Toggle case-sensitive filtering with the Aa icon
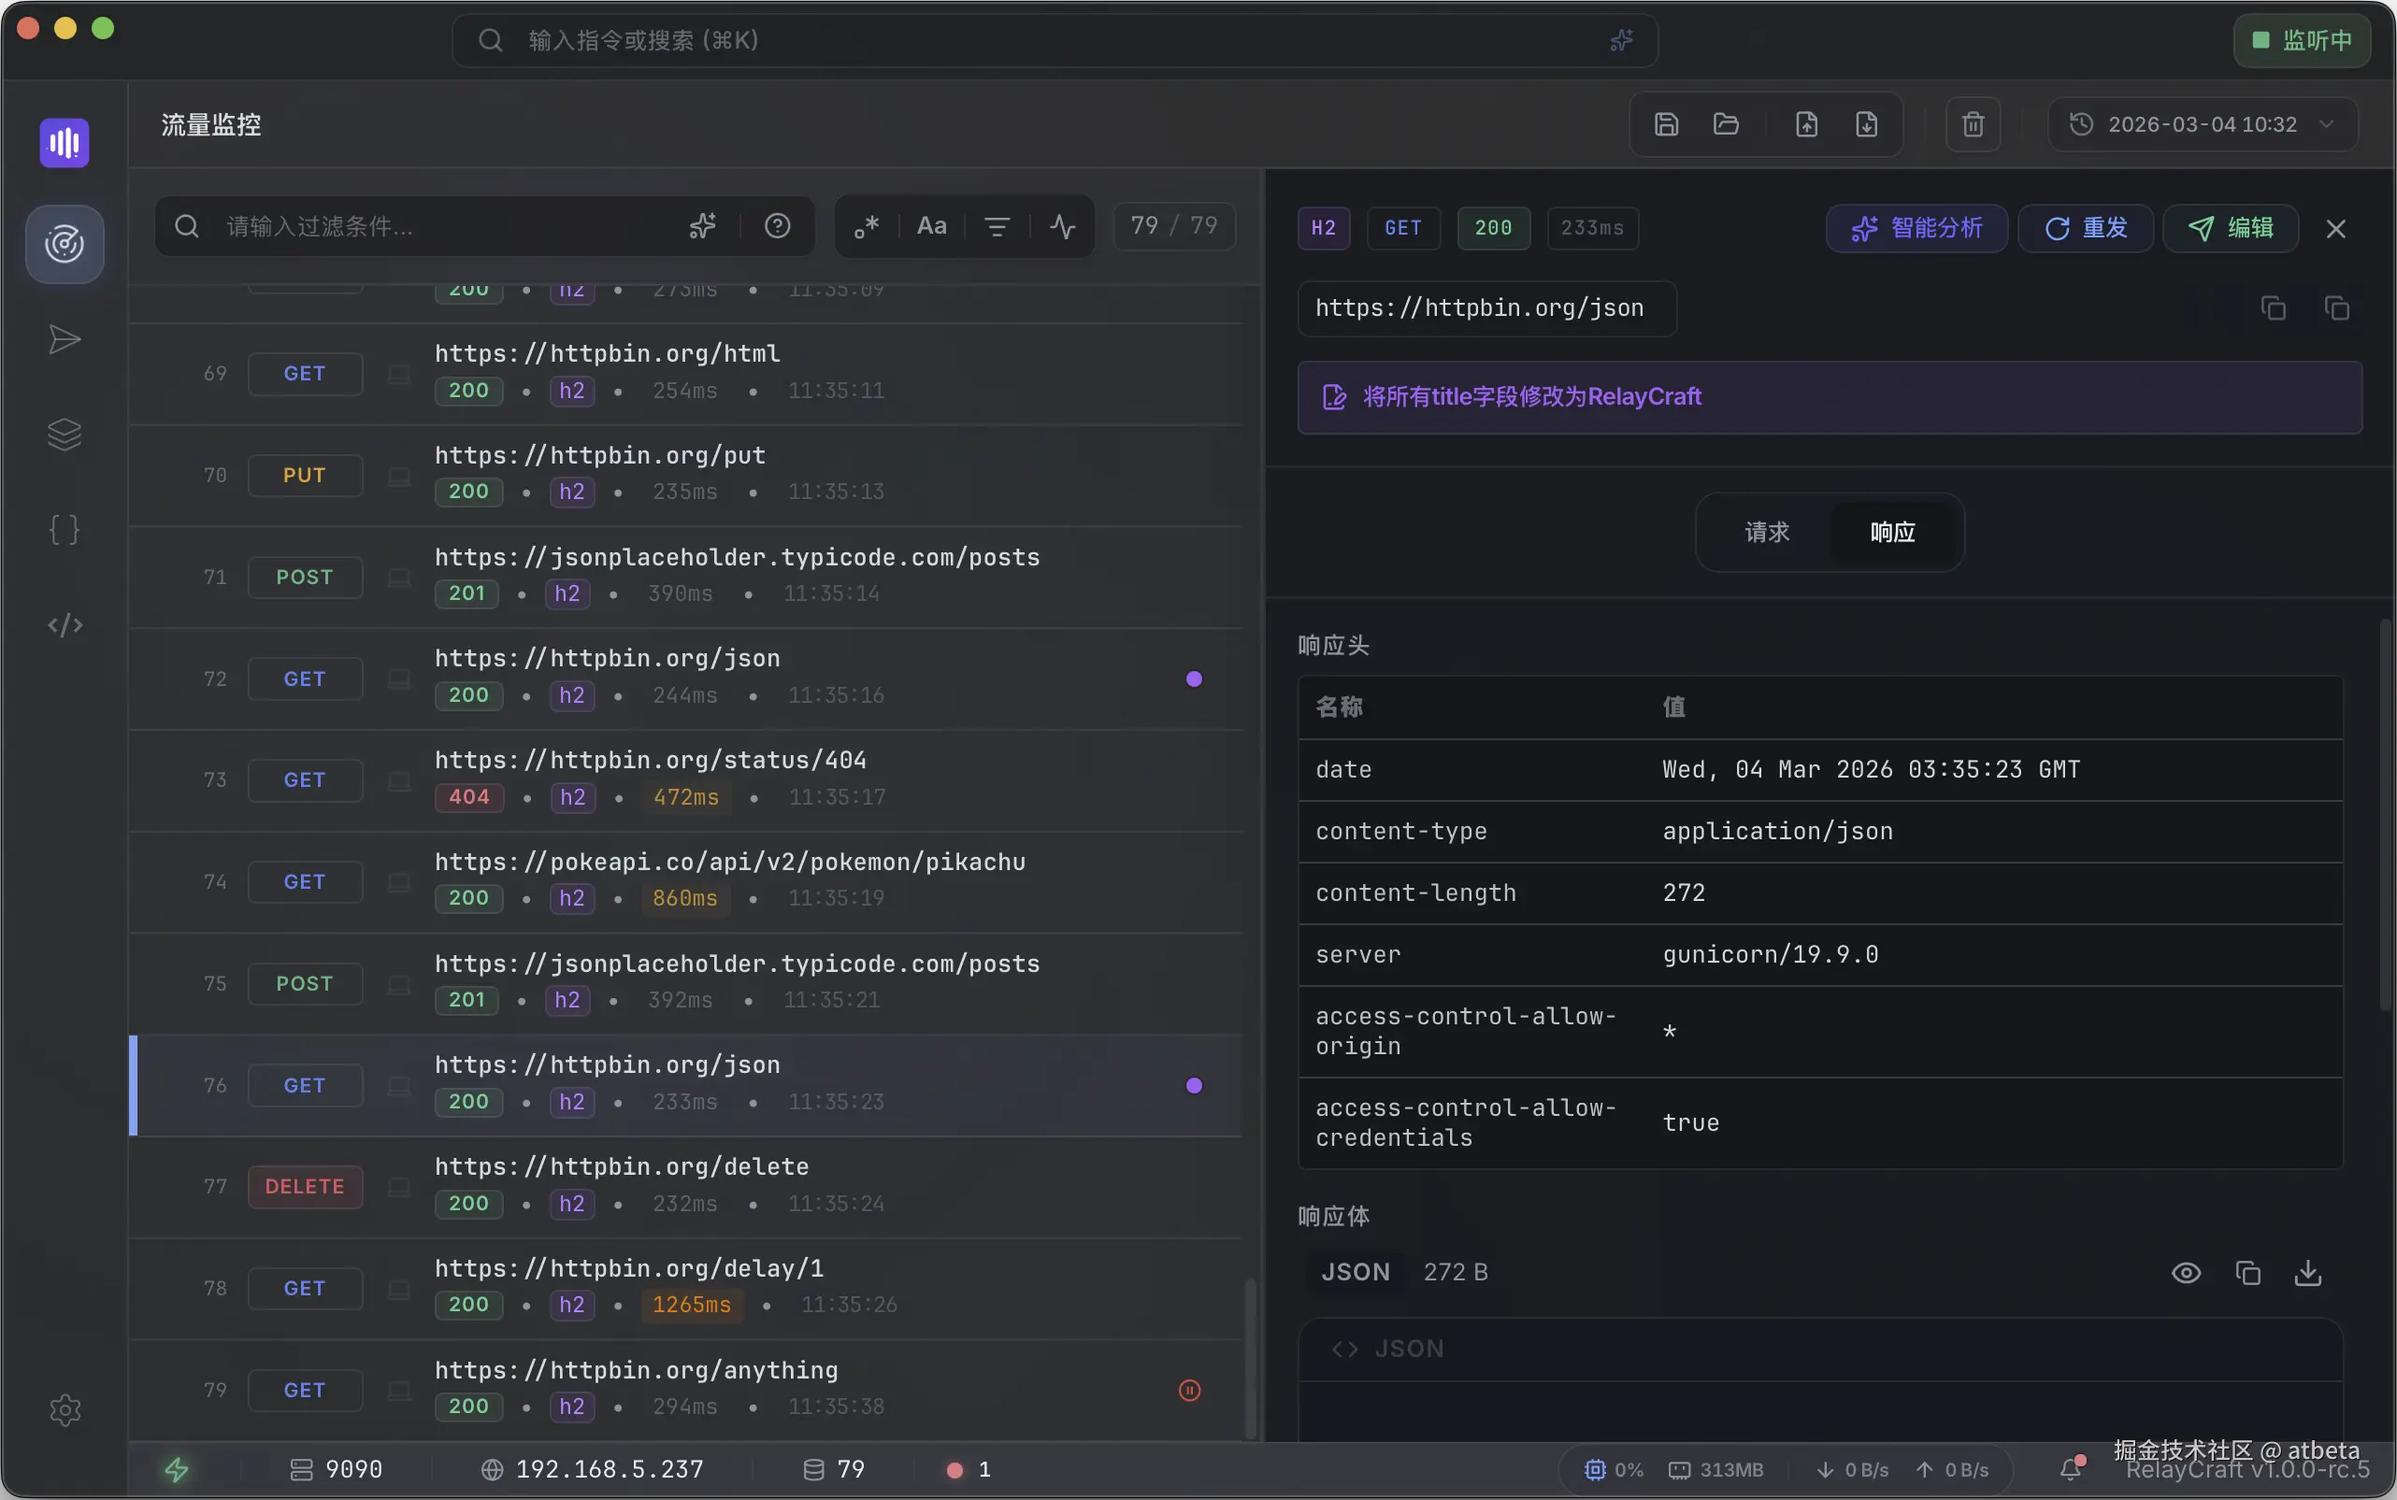2397x1500 pixels. point(930,226)
